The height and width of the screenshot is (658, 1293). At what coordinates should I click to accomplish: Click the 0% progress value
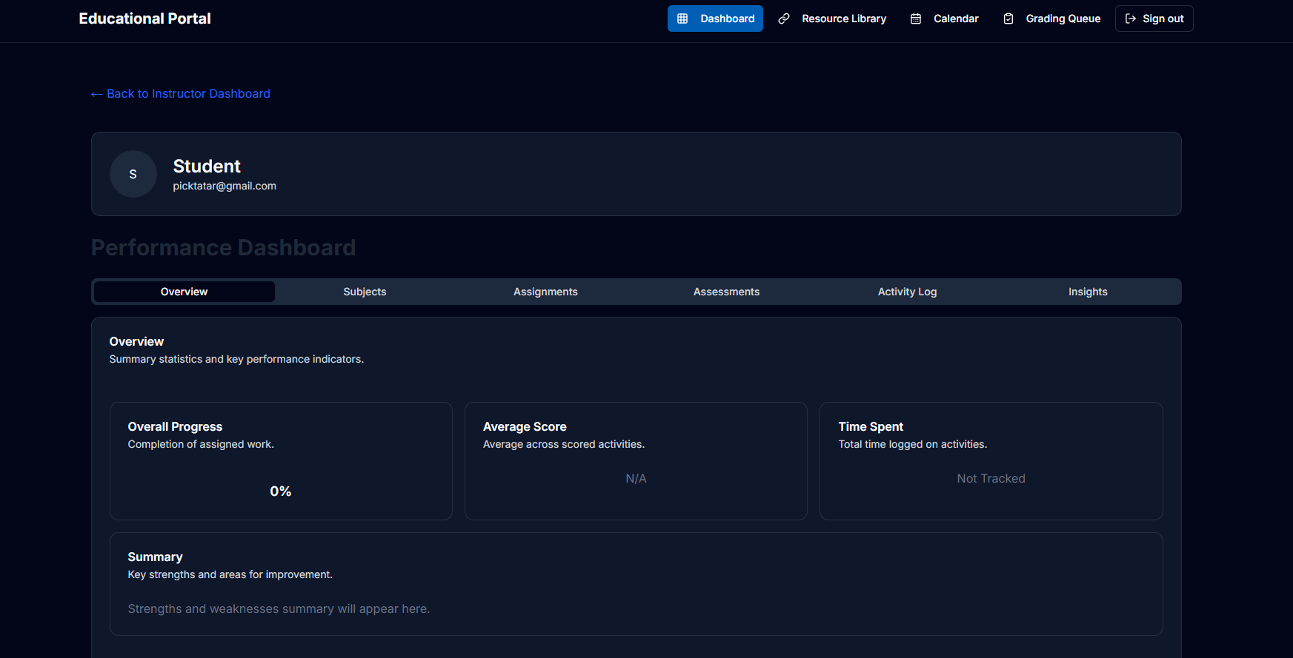click(281, 491)
